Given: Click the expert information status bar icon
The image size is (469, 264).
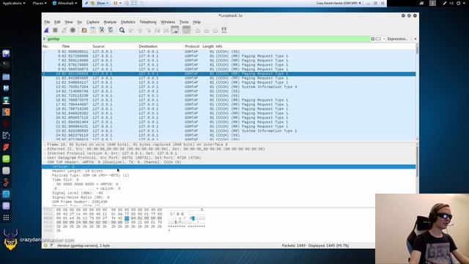Looking at the screenshot, I should [x=45, y=246].
